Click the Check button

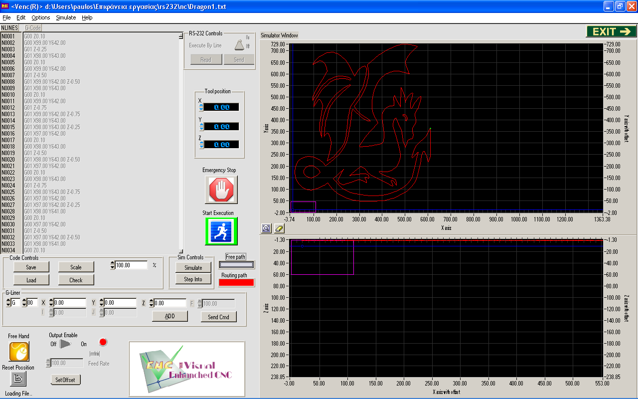coord(76,280)
